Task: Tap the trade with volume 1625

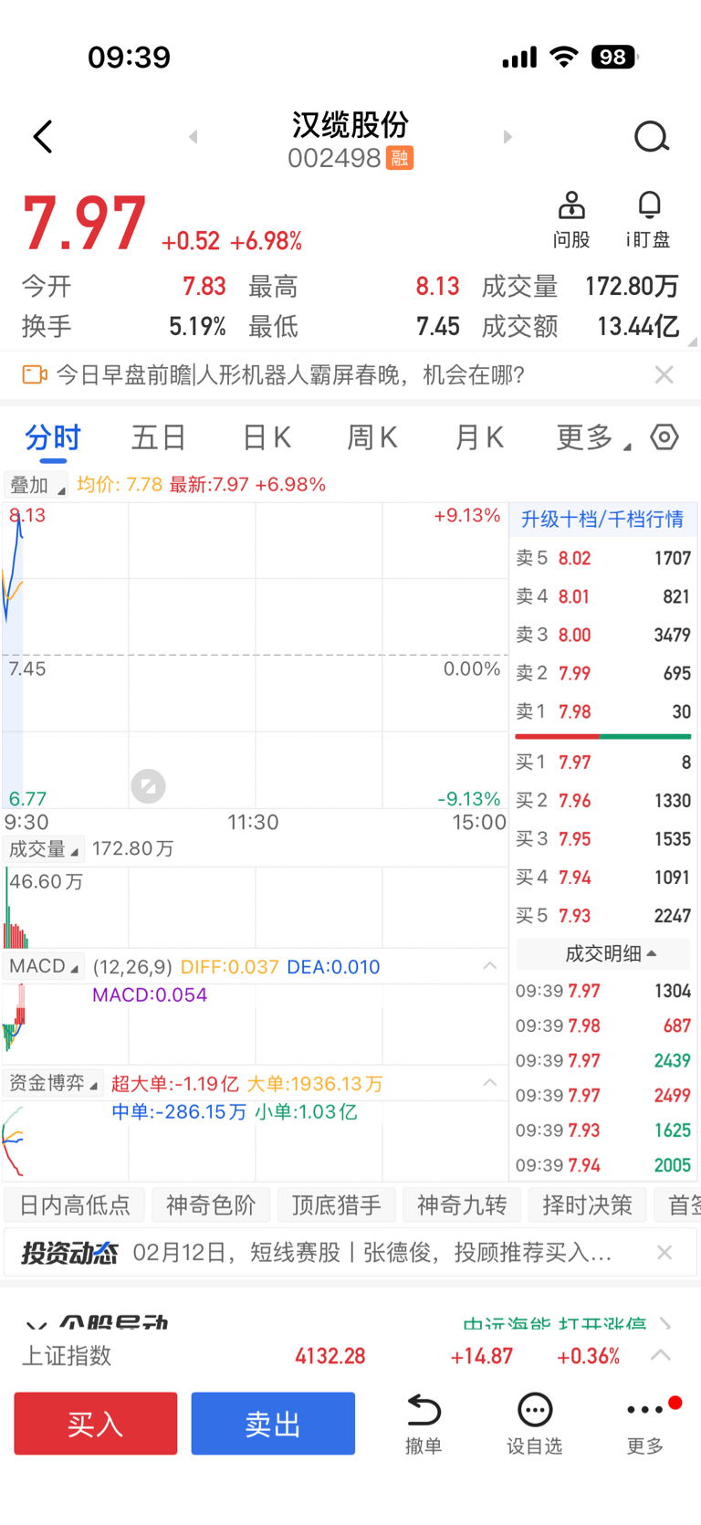Action: pos(603,1131)
